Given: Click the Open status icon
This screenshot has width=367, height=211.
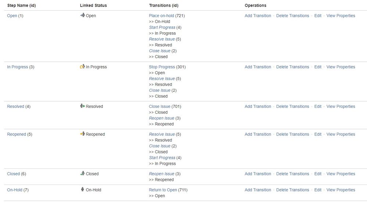Looking at the screenshot, I should point(82,15).
